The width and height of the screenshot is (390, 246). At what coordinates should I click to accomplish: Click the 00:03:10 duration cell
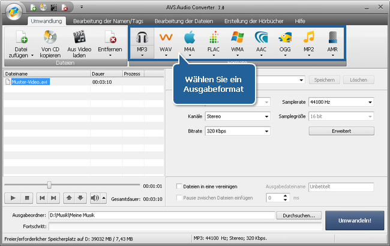point(102,82)
